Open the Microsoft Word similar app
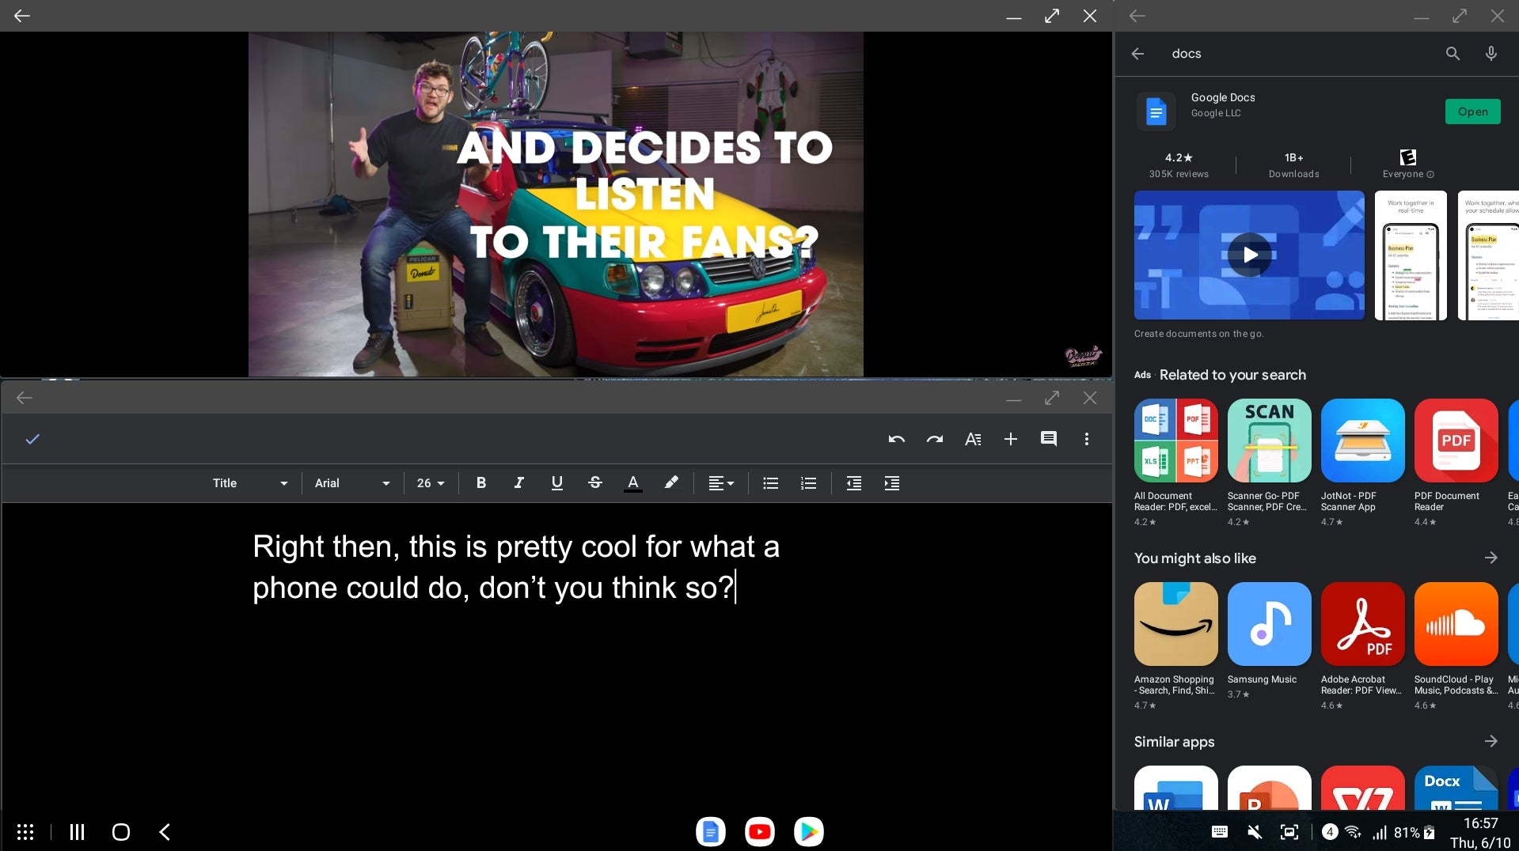The width and height of the screenshot is (1519, 851). (x=1175, y=788)
